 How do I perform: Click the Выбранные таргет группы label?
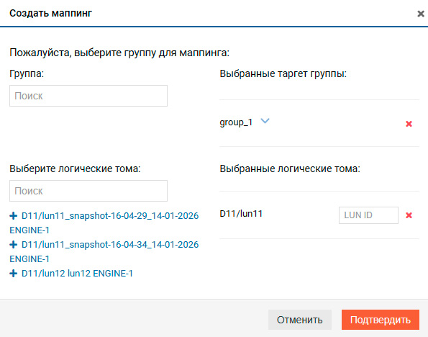pyautogui.click(x=283, y=73)
